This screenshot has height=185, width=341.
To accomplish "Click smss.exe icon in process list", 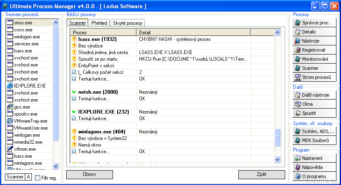I will [10, 23].
